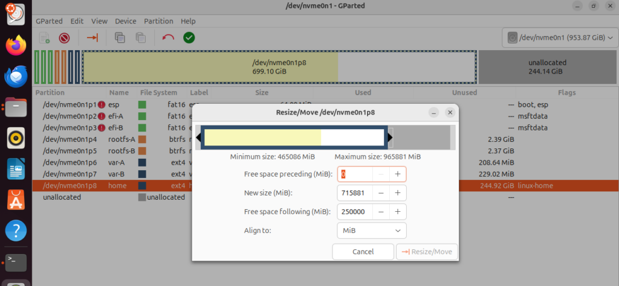This screenshot has width=619, height=286.
Task: Click the 'boot, esp' flags cell
Action: pyautogui.click(x=533, y=105)
